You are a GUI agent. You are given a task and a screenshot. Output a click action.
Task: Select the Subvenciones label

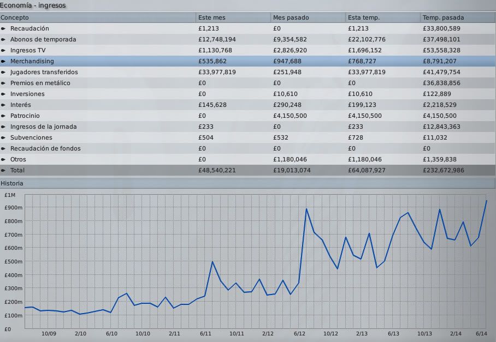coord(31,137)
